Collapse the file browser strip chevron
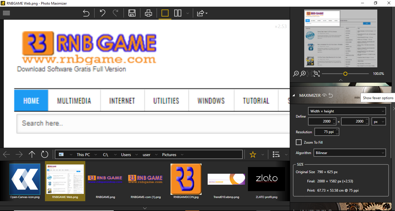The image size is (395, 211). point(145,208)
